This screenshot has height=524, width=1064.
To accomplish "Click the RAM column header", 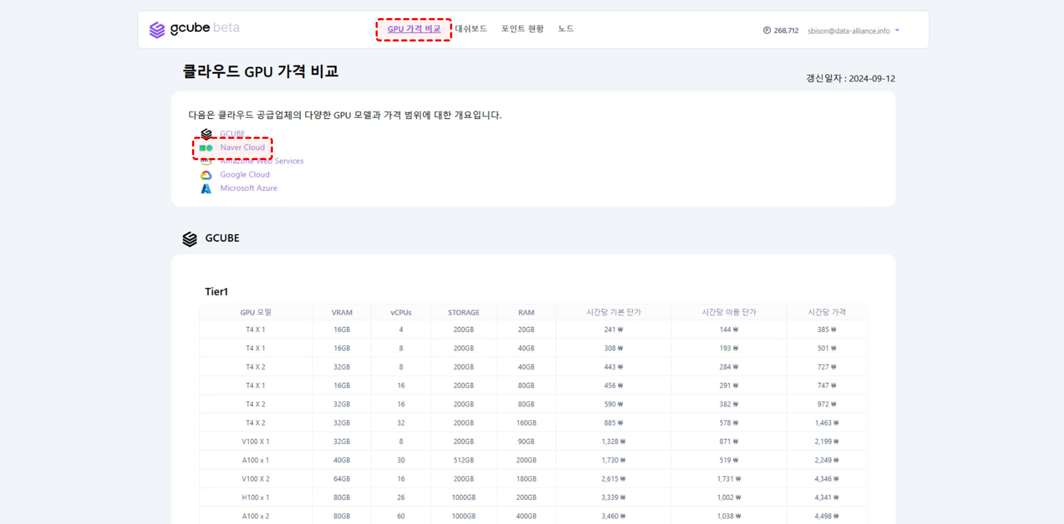I will (527, 312).
